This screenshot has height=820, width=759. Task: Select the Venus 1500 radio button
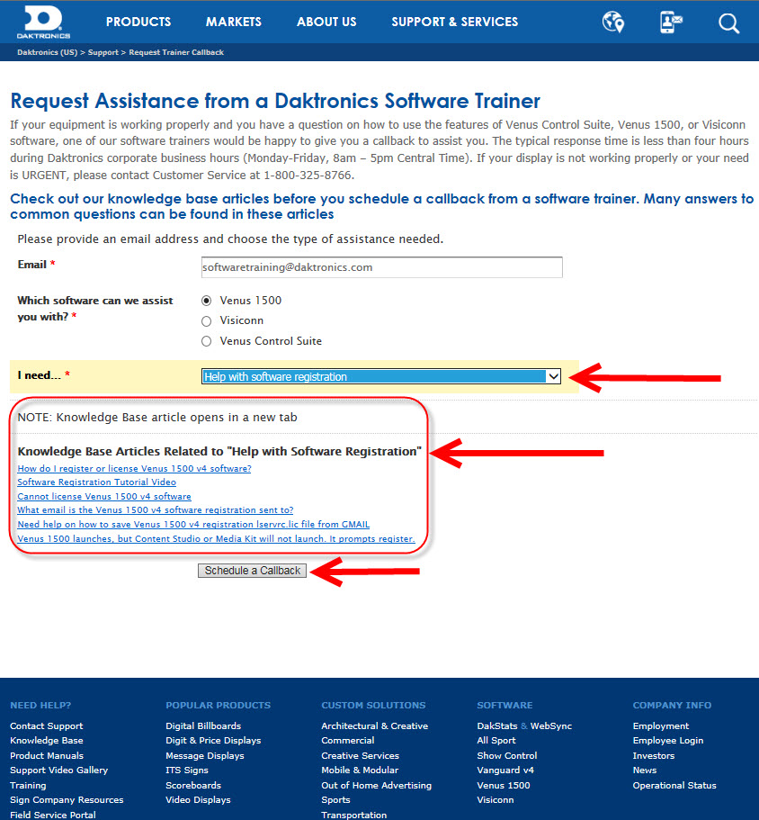(207, 301)
